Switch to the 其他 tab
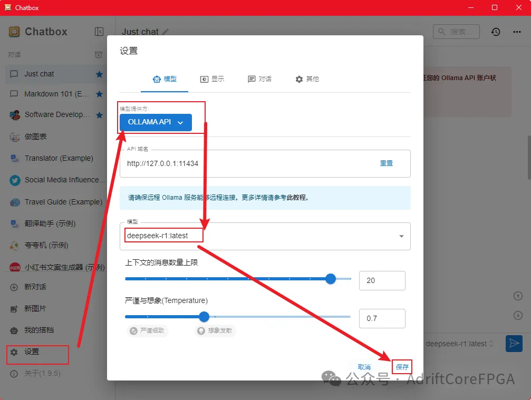The height and width of the screenshot is (400, 531). [307, 79]
